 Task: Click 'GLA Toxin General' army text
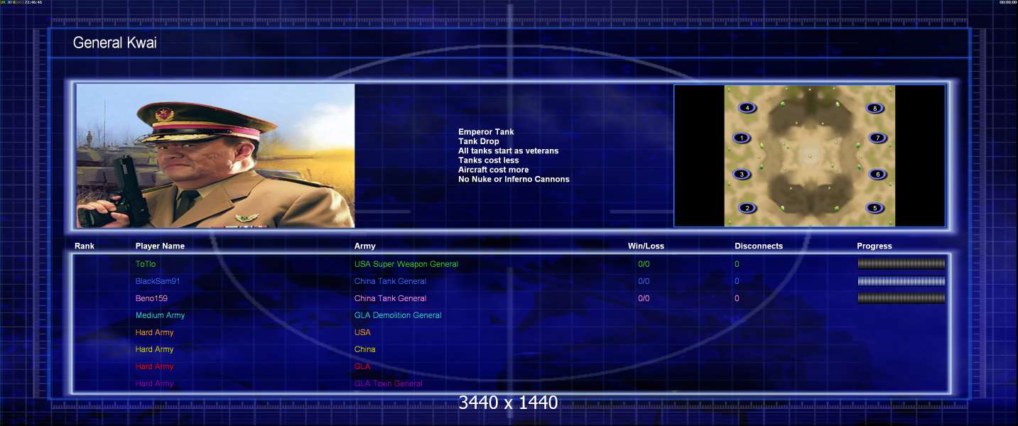(x=388, y=383)
